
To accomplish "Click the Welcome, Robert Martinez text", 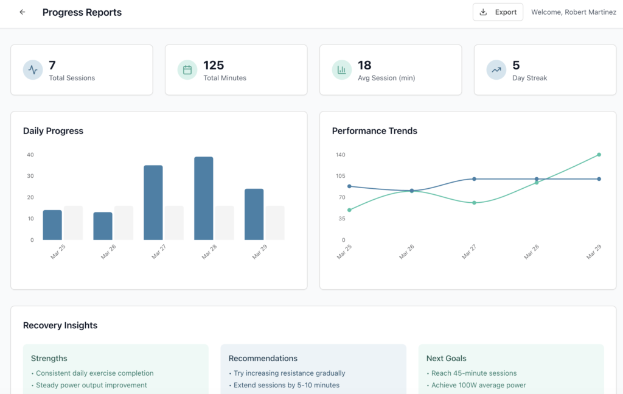I will tap(573, 12).
